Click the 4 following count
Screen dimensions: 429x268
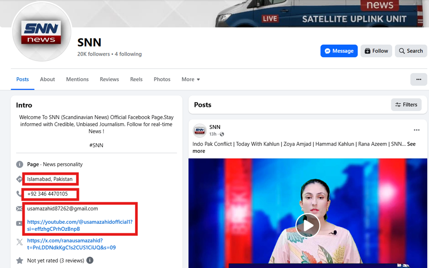click(128, 54)
